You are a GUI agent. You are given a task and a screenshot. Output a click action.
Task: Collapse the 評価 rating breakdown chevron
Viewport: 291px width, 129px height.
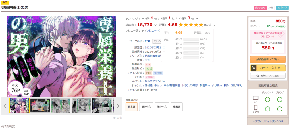pos(214,25)
